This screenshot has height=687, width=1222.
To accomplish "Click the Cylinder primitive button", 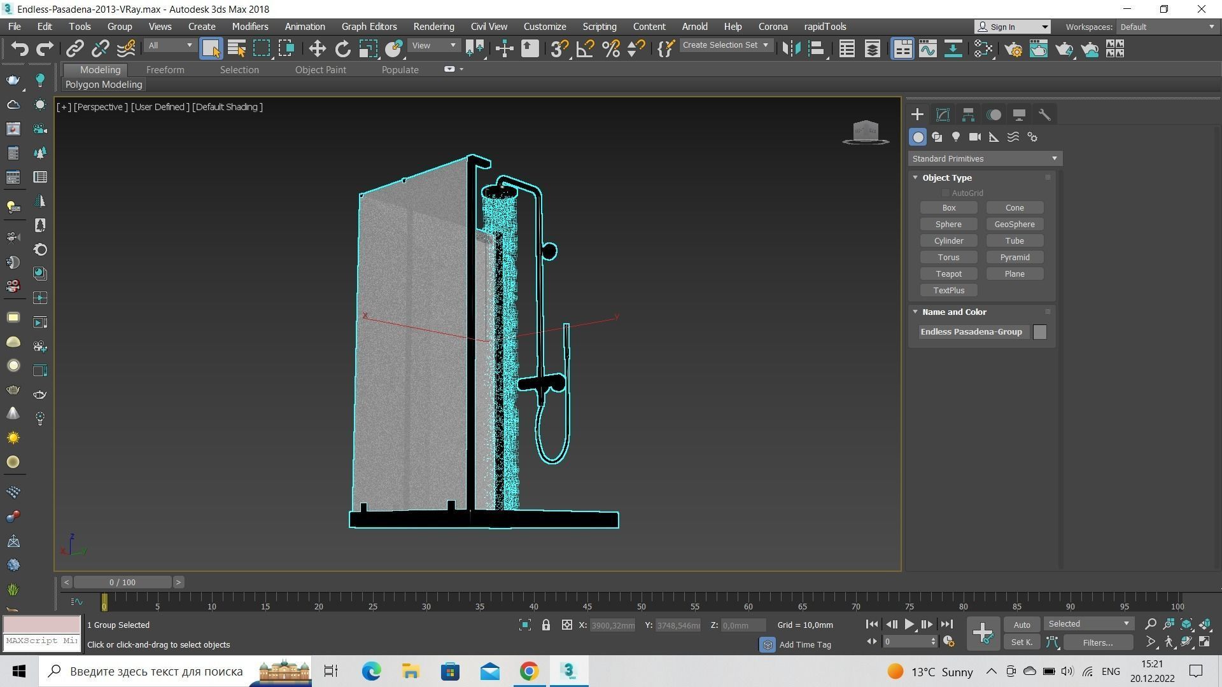I will point(948,241).
